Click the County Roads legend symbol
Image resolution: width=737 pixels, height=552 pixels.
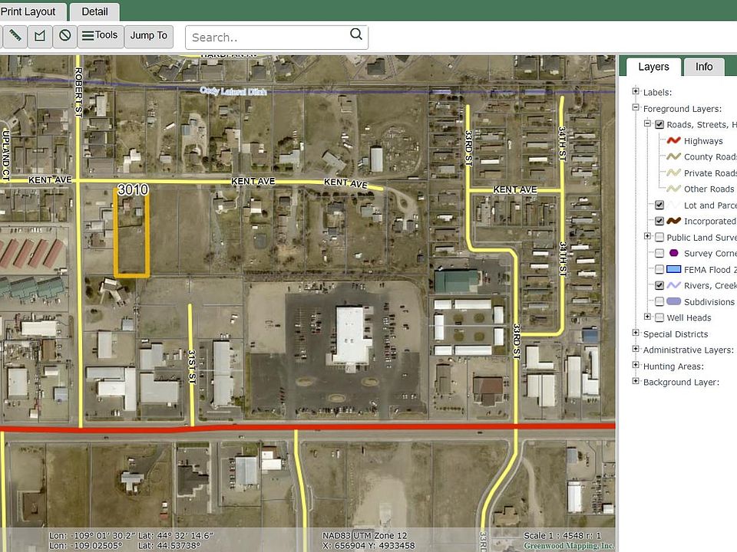pyautogui.click(x=673, y=157)
